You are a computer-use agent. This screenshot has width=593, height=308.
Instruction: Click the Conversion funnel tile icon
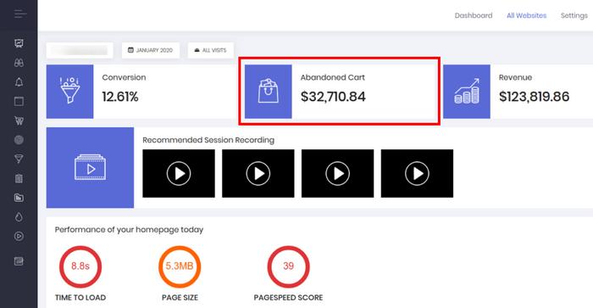[x=70, y=92]
